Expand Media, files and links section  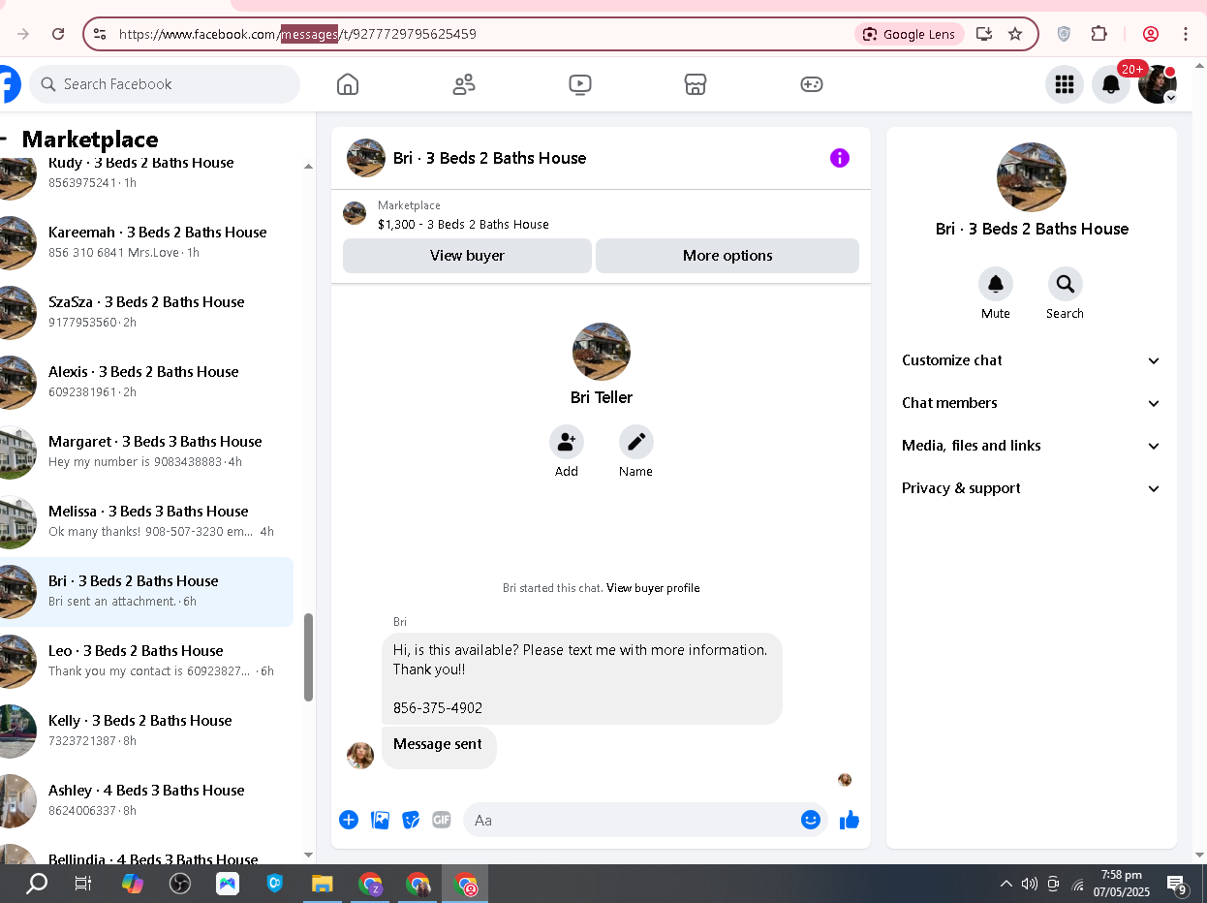(1032, 446)
